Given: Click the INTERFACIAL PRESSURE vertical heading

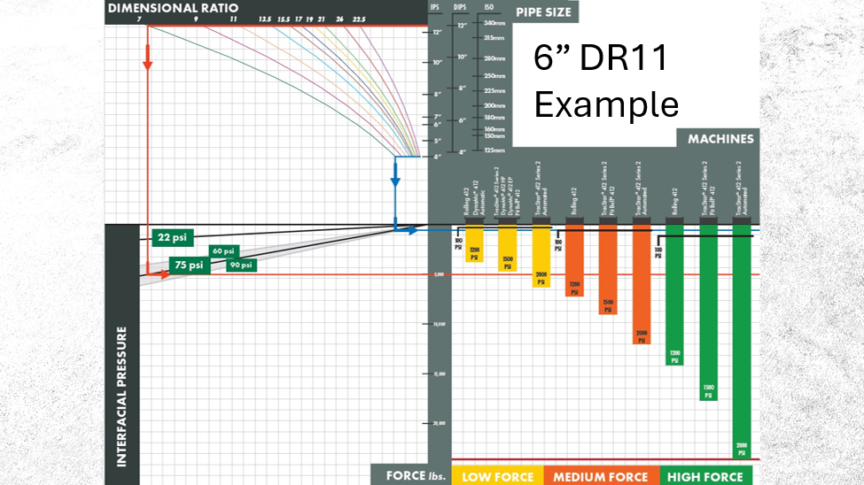Looking at the screenshot, I should pos(121,396).
